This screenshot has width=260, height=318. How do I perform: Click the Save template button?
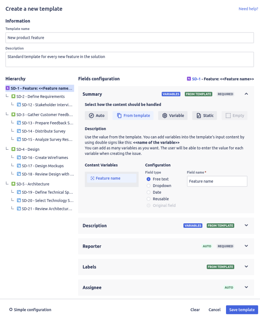pyautogui.click(x=242, y=310)
